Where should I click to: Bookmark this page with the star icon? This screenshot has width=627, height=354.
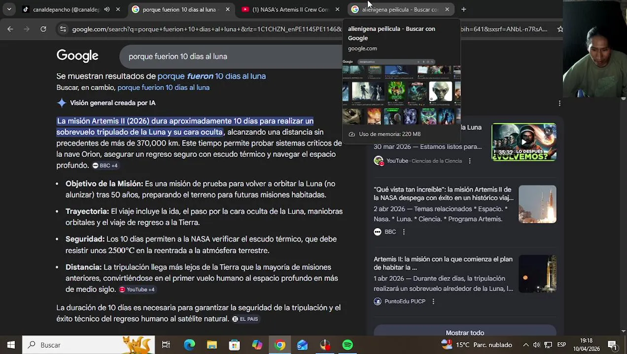pos(560,29)
